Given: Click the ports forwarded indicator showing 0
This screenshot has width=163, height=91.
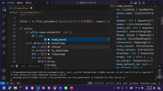Looking at the screenshot, I should point(19,83).
